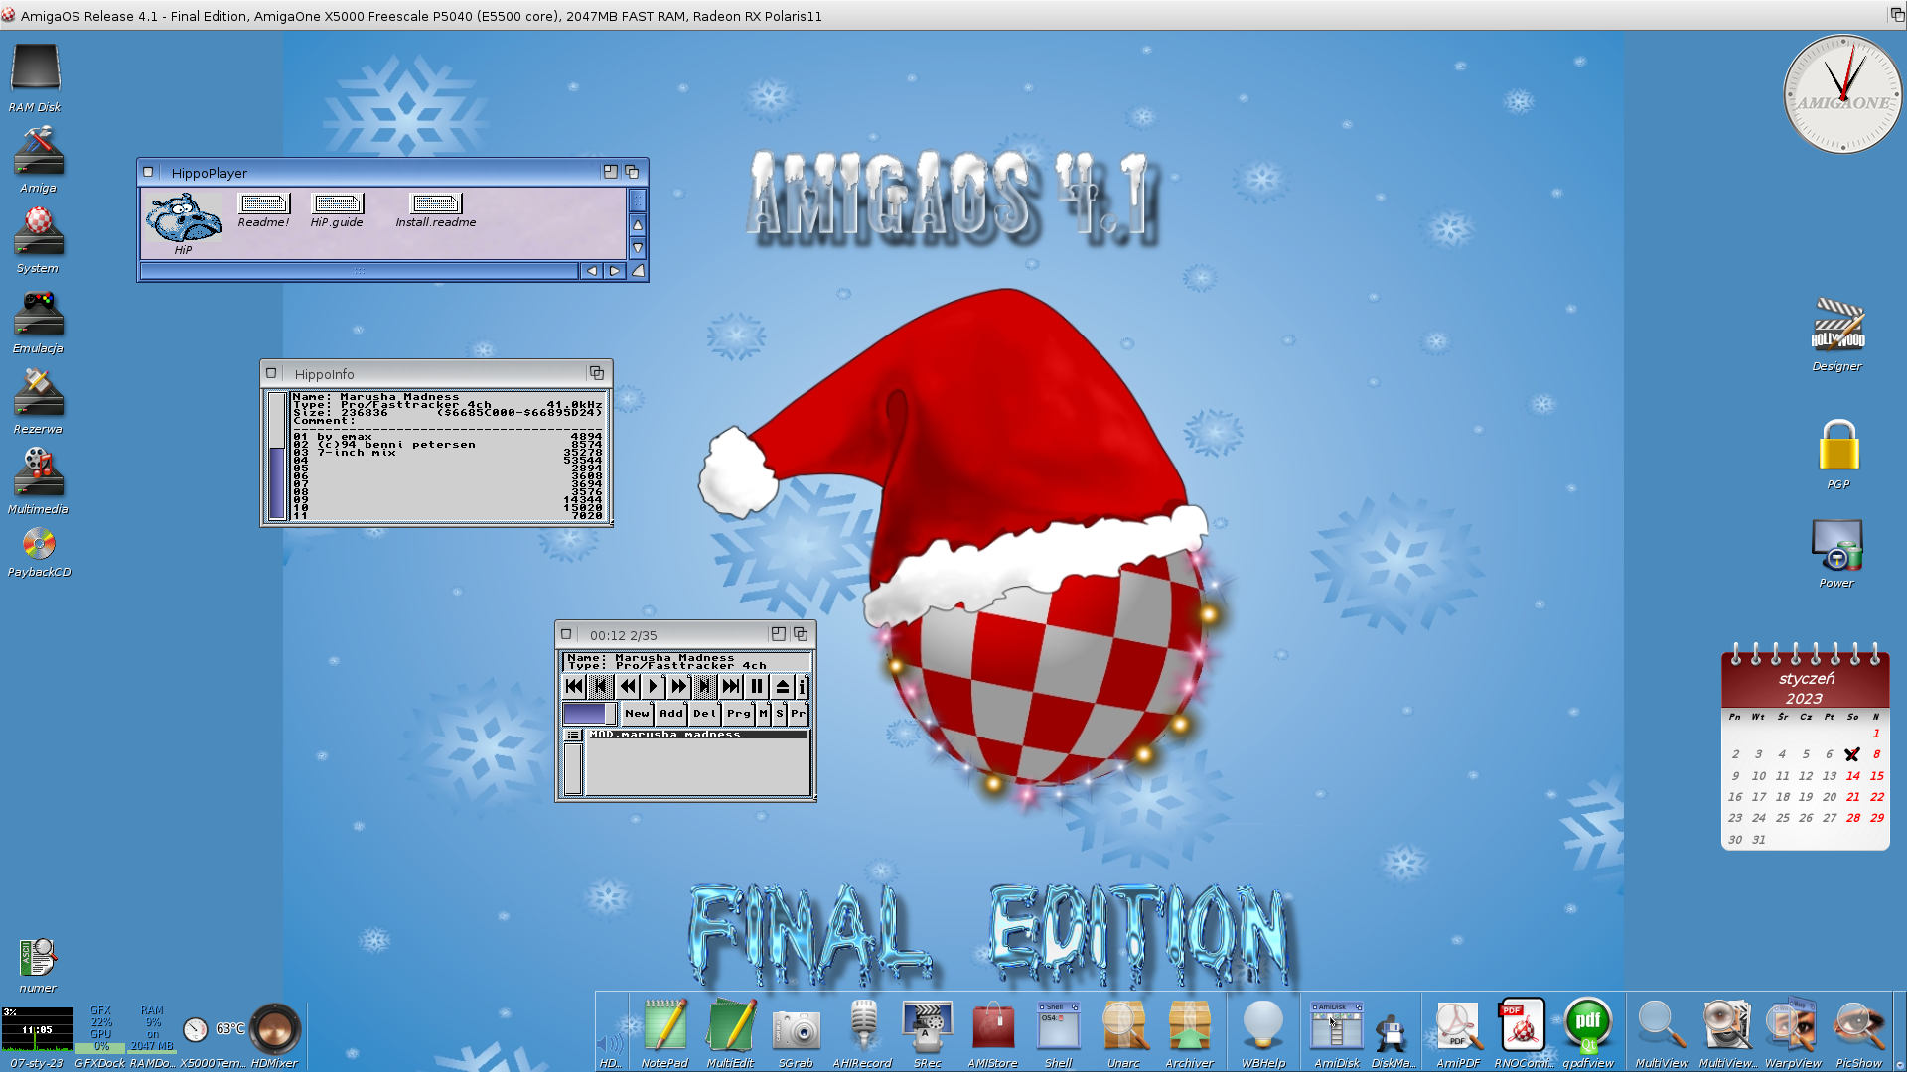Viewport: 1907px width, 1072px height.
Task: Click HippoPlayer drawer scroll-left arrow
Action: click(x=592, y=270)
